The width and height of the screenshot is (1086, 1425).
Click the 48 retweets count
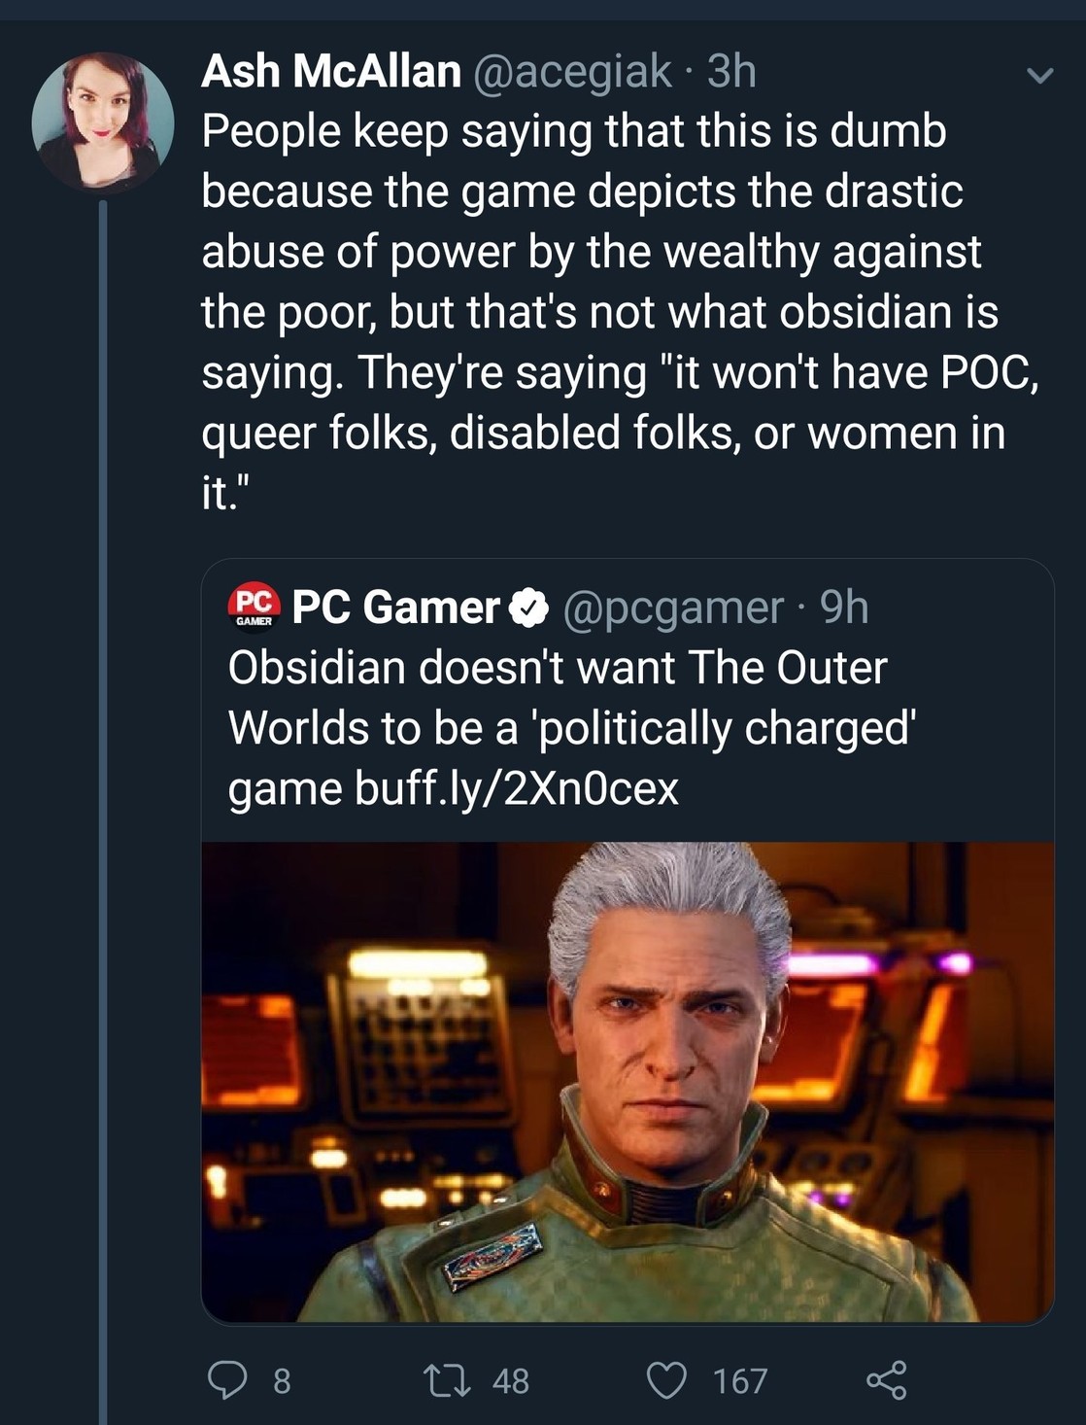pos(511,1380)
